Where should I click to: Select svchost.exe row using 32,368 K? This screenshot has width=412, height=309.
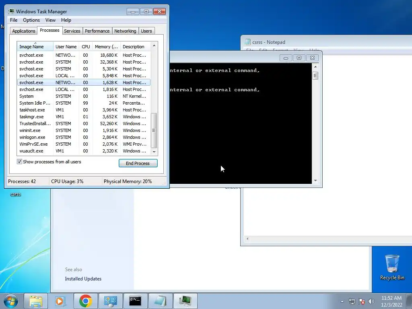pyautogui.click(x=84, y=62)
